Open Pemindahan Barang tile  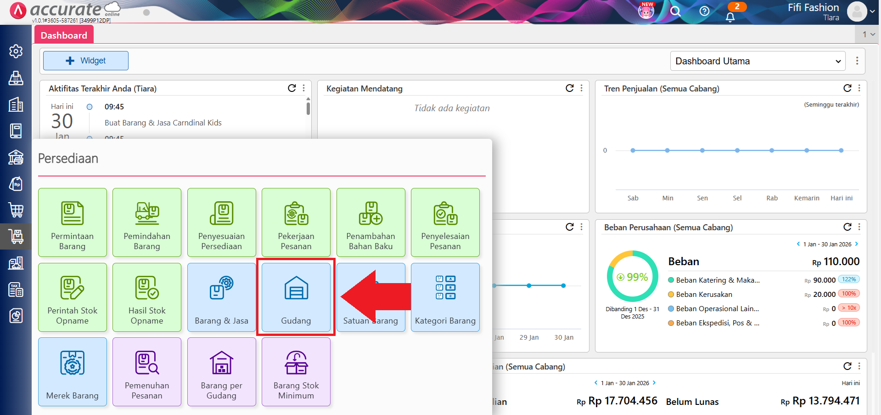(x=147, y=222)
